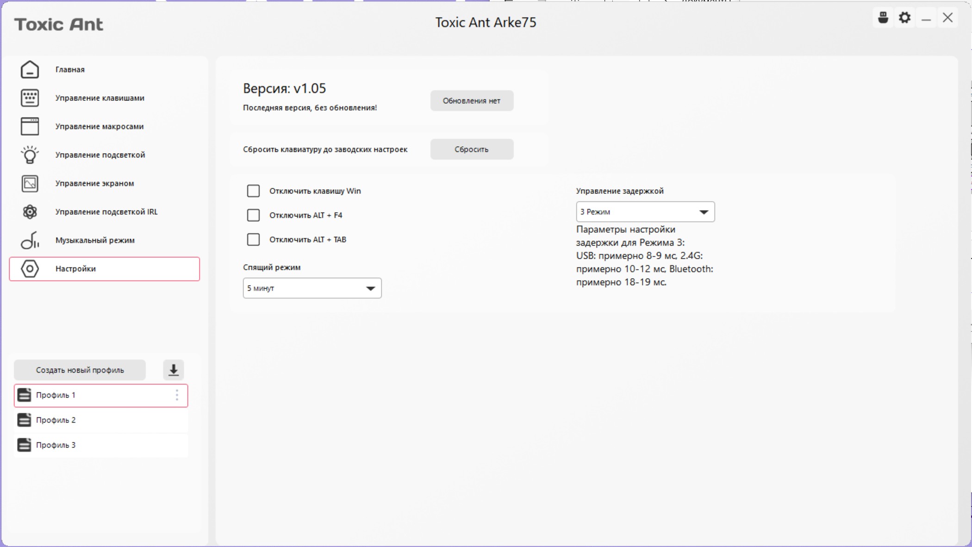Click the Спящий режим label

pos(272,267)
